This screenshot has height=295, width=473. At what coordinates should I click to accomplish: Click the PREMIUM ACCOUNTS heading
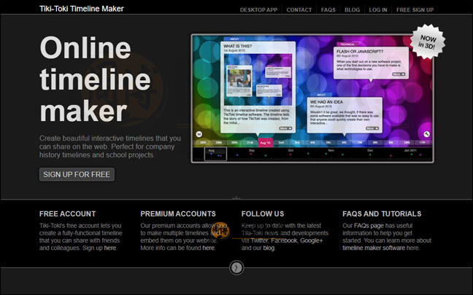point(178,213)
